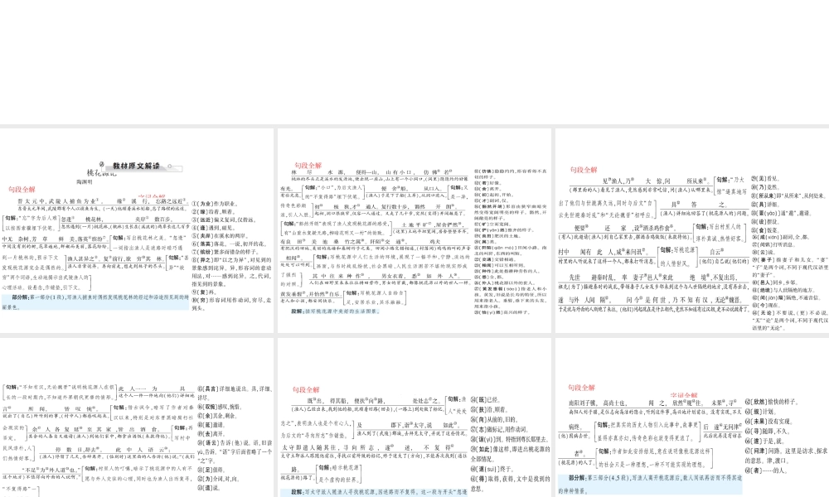Click annotation [扶]沿,顺着
Image resolution: width=829 pixels, height=497 pixels.
[x=488, y=410]
